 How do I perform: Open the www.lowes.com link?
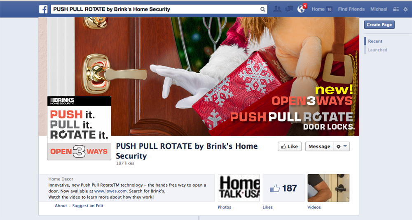tap(110, 191)
